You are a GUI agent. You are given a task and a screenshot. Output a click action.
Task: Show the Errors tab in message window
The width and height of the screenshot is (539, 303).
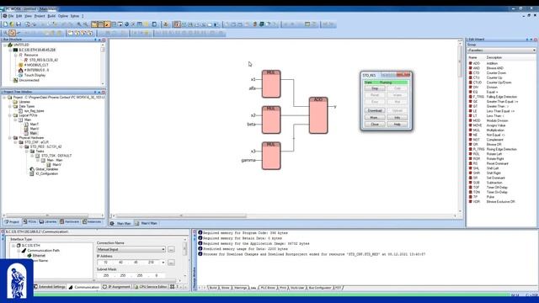[x=225, y=288]
